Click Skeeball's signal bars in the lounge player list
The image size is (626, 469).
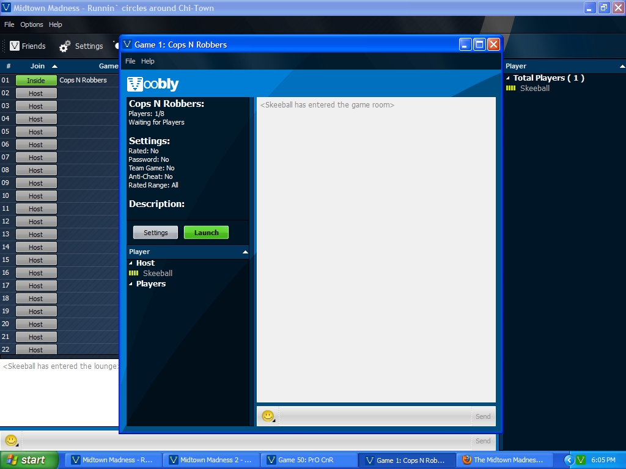pos(510,88)
